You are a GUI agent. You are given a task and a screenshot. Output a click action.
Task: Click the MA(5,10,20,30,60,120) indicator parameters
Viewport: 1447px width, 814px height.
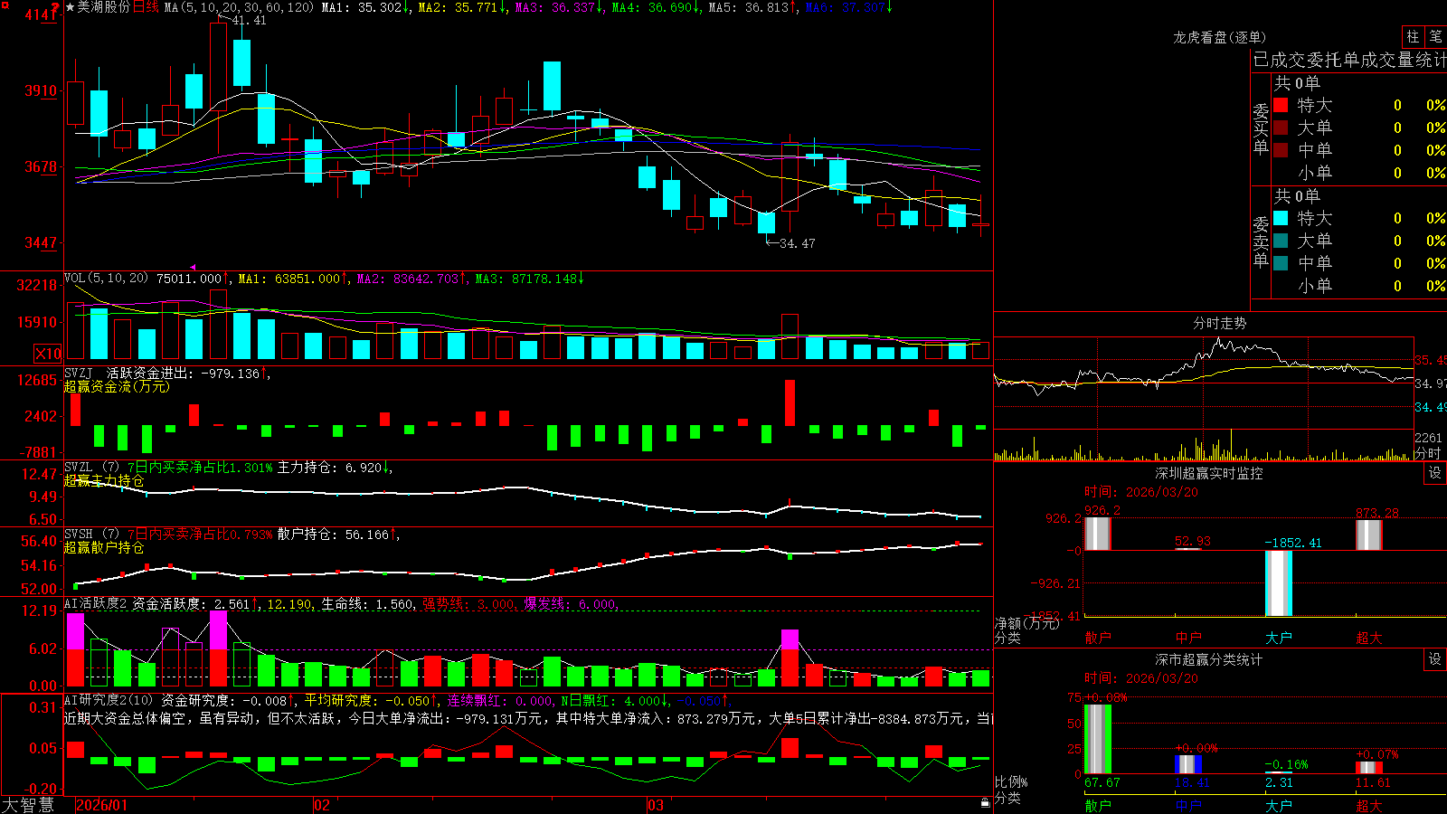[240, 7]
